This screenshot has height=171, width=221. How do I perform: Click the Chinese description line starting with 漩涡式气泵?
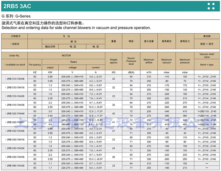(43, 23)
